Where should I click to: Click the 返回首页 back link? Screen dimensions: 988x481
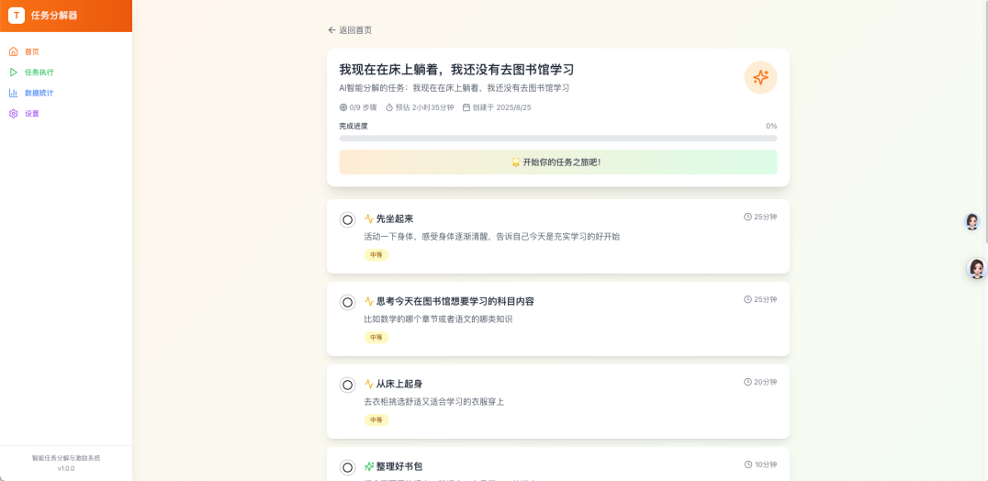point(350,30)
